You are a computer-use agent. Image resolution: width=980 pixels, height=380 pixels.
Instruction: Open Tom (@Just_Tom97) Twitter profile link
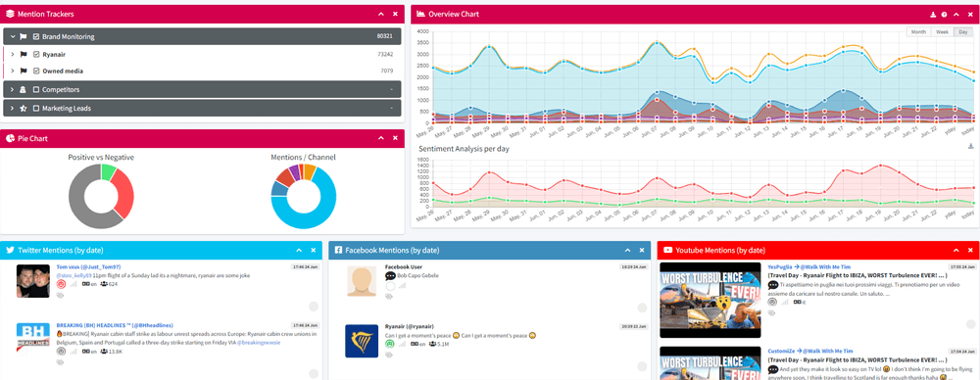pos(88,266)
